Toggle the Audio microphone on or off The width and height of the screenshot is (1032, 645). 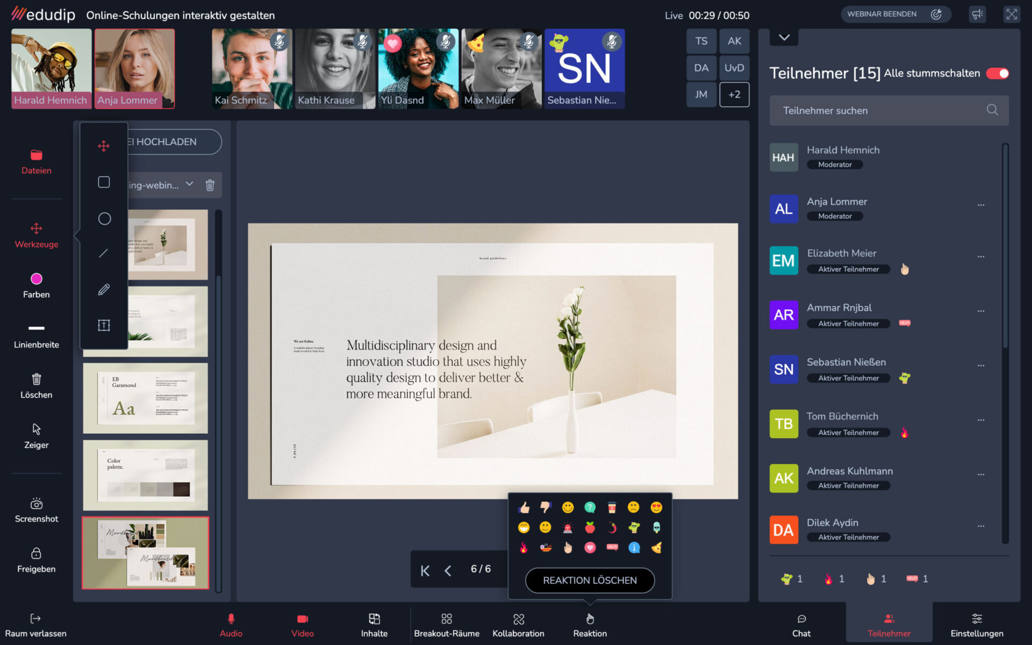coord(231,625)
